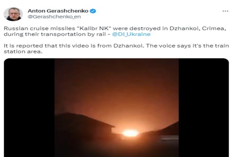Screen dimensions: 235x157
Task: Play the embedded Dzhankoi explosion video
Action: click(x=116, y=108)
